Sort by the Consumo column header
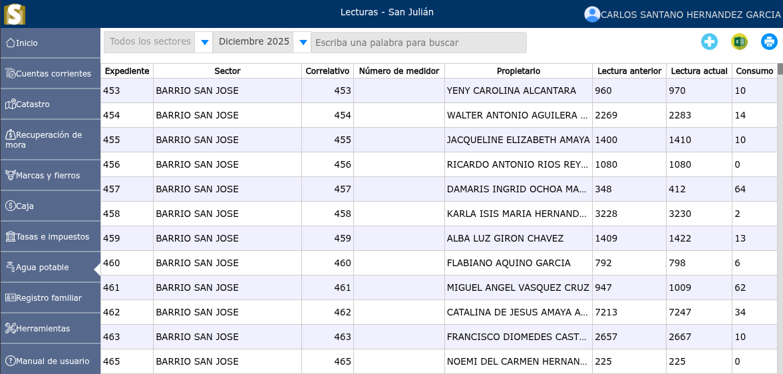Viewport: 783px width, 374px height. 754,71
